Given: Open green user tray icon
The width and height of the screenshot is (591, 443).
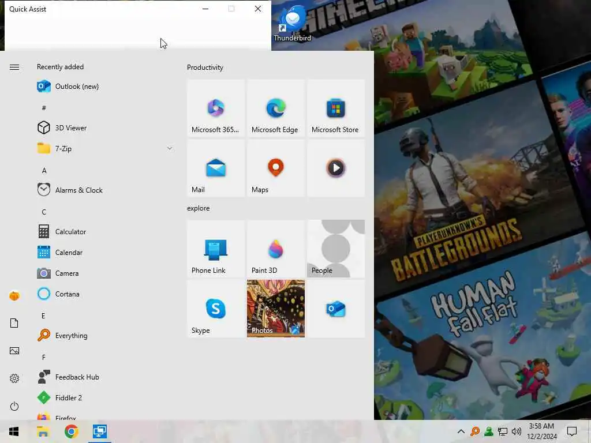Looking at the screenshot, I should [x=489, y=431].
